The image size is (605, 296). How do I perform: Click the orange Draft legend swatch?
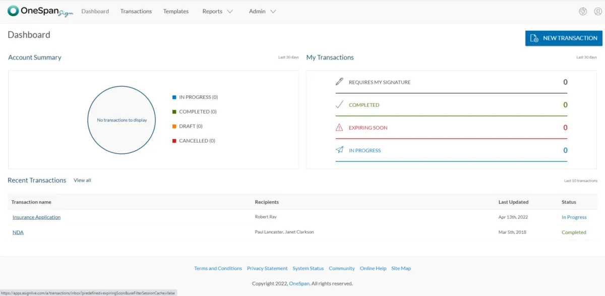(x=174, y=126)
